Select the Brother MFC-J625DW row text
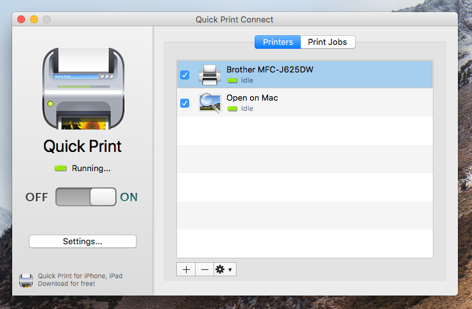The image size is (472, 309). [x=270, y=69]
